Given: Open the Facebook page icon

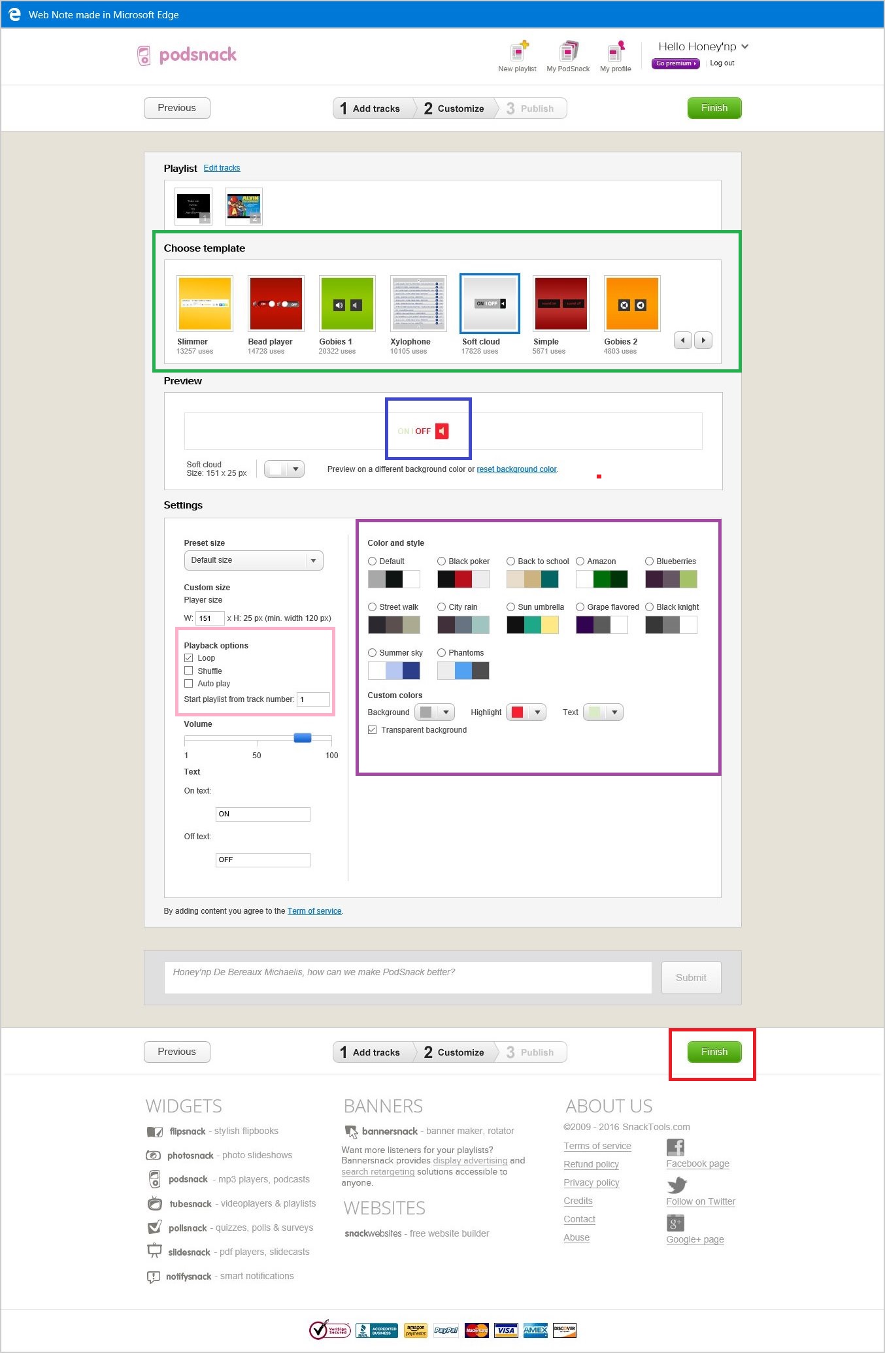Looking at the screenshot, I should click(x=675, y=1147).
